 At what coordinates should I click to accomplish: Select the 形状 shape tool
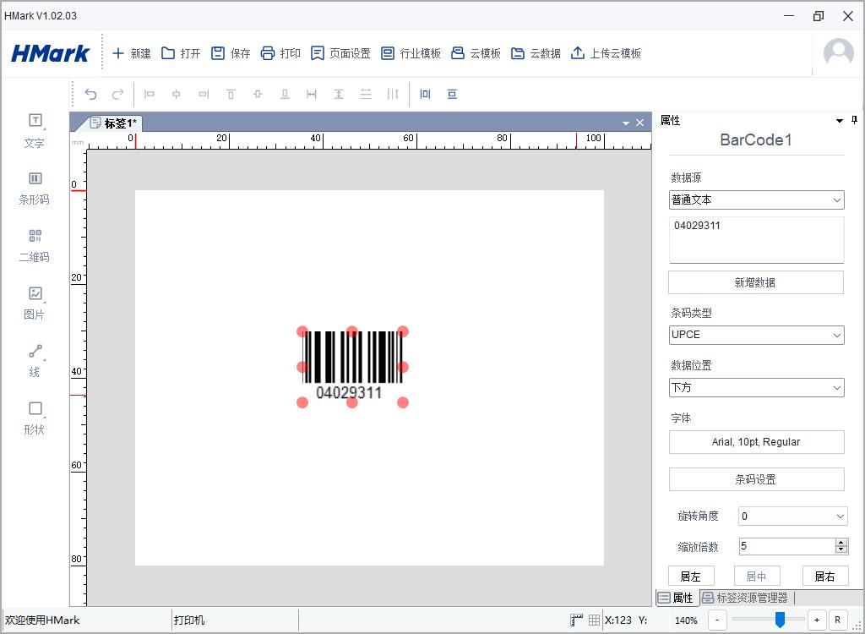(34, 418)
